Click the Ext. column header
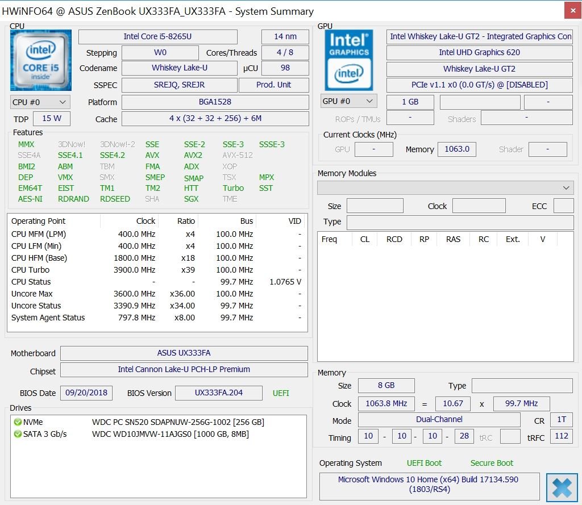 [513, 239]
